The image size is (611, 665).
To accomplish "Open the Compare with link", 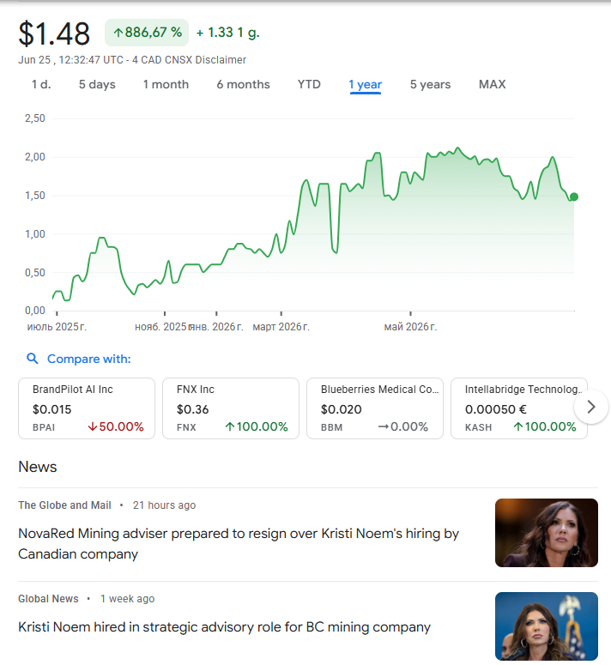I will click(89, 359).
